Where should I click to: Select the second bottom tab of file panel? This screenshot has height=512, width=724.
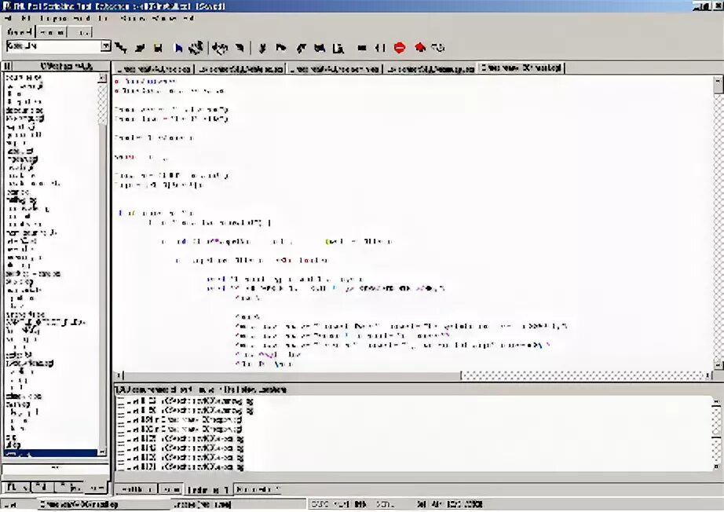pos(42,487)
